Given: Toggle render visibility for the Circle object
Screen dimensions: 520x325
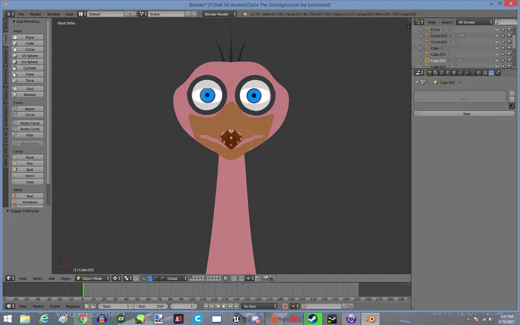Looking at the screenshot, I should pos(509,29).
